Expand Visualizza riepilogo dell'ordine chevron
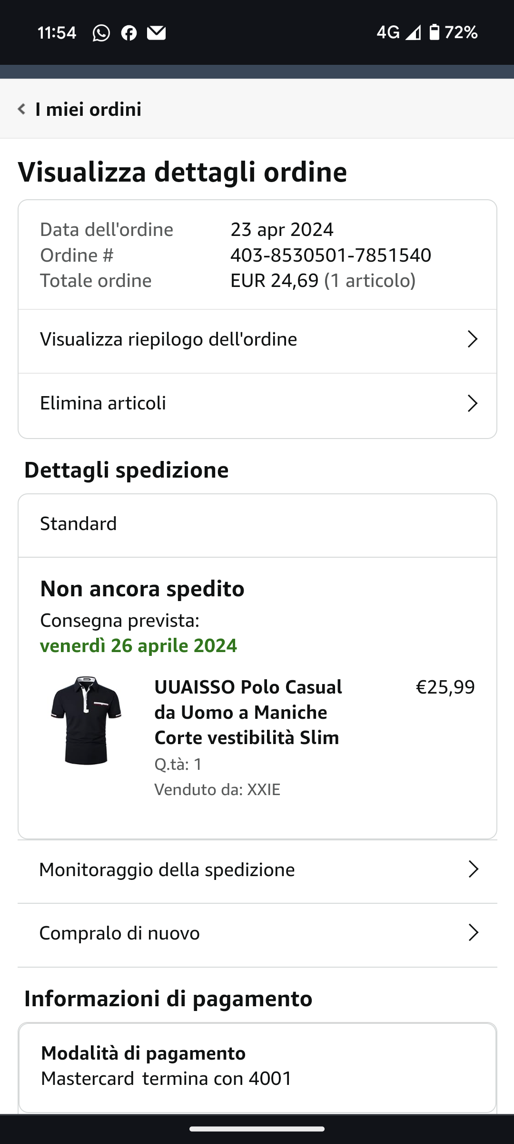Screen dimensions: 514x1144 point(472,339)
